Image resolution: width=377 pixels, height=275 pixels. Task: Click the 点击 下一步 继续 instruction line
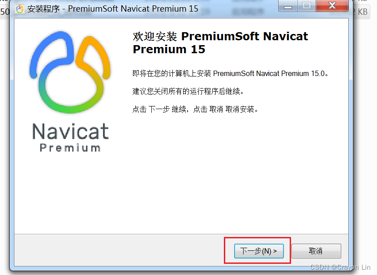195,109
